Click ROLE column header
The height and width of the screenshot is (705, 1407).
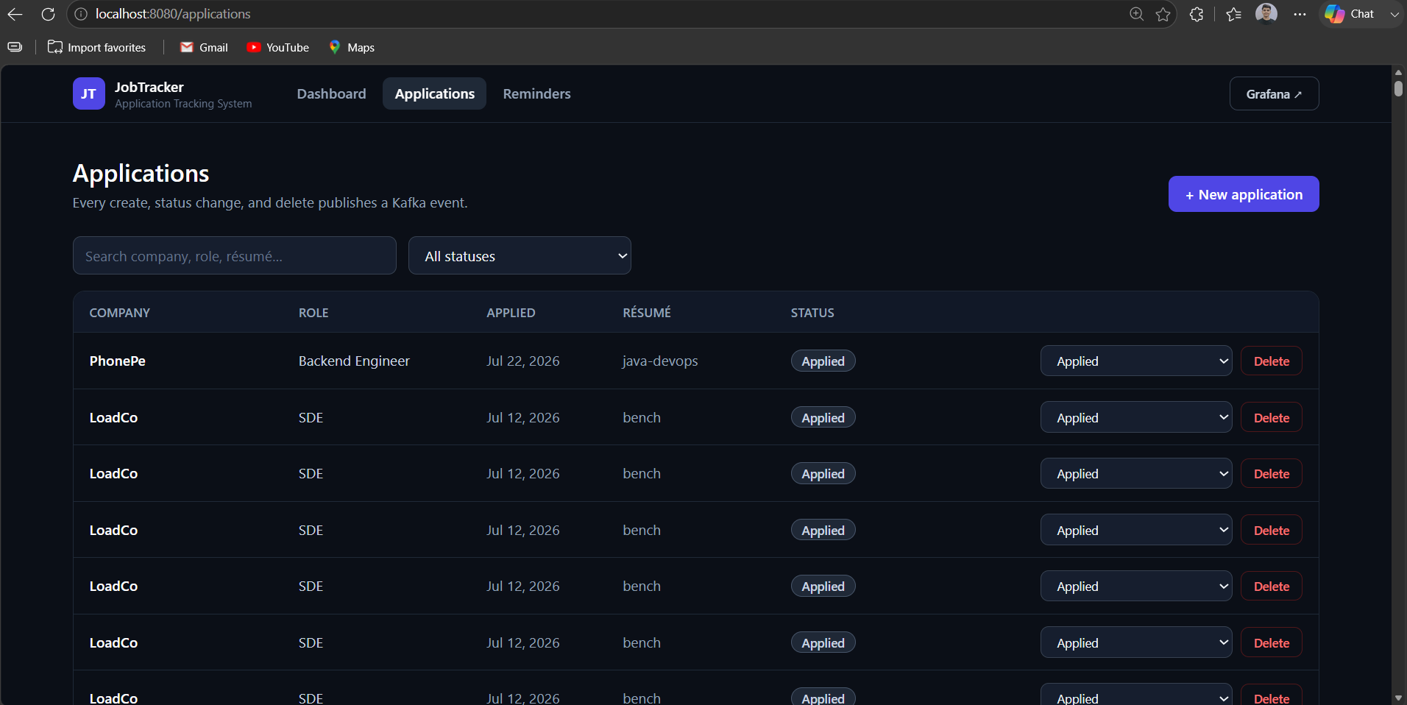(313, 313)
